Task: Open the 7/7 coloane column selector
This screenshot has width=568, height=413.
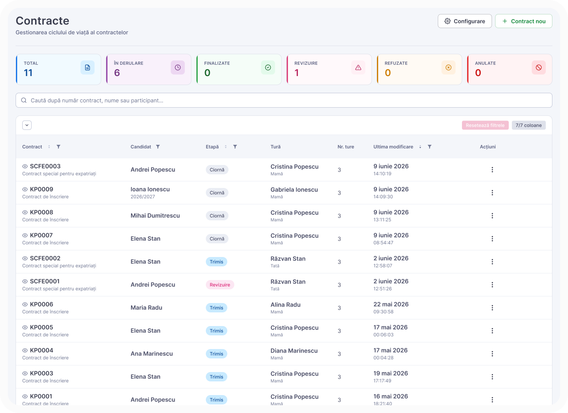Action: click(529, 125)
